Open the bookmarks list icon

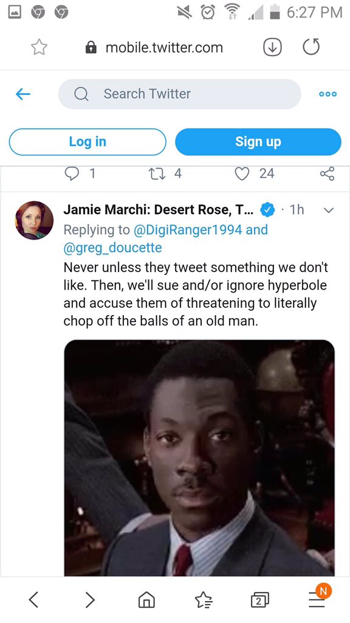coord(202,600)
